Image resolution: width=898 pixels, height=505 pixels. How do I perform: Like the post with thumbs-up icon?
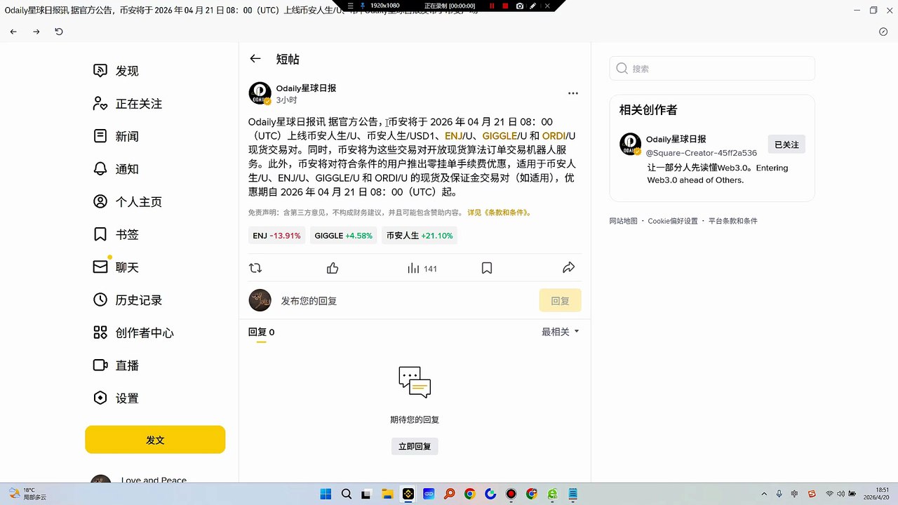[333, 268]
